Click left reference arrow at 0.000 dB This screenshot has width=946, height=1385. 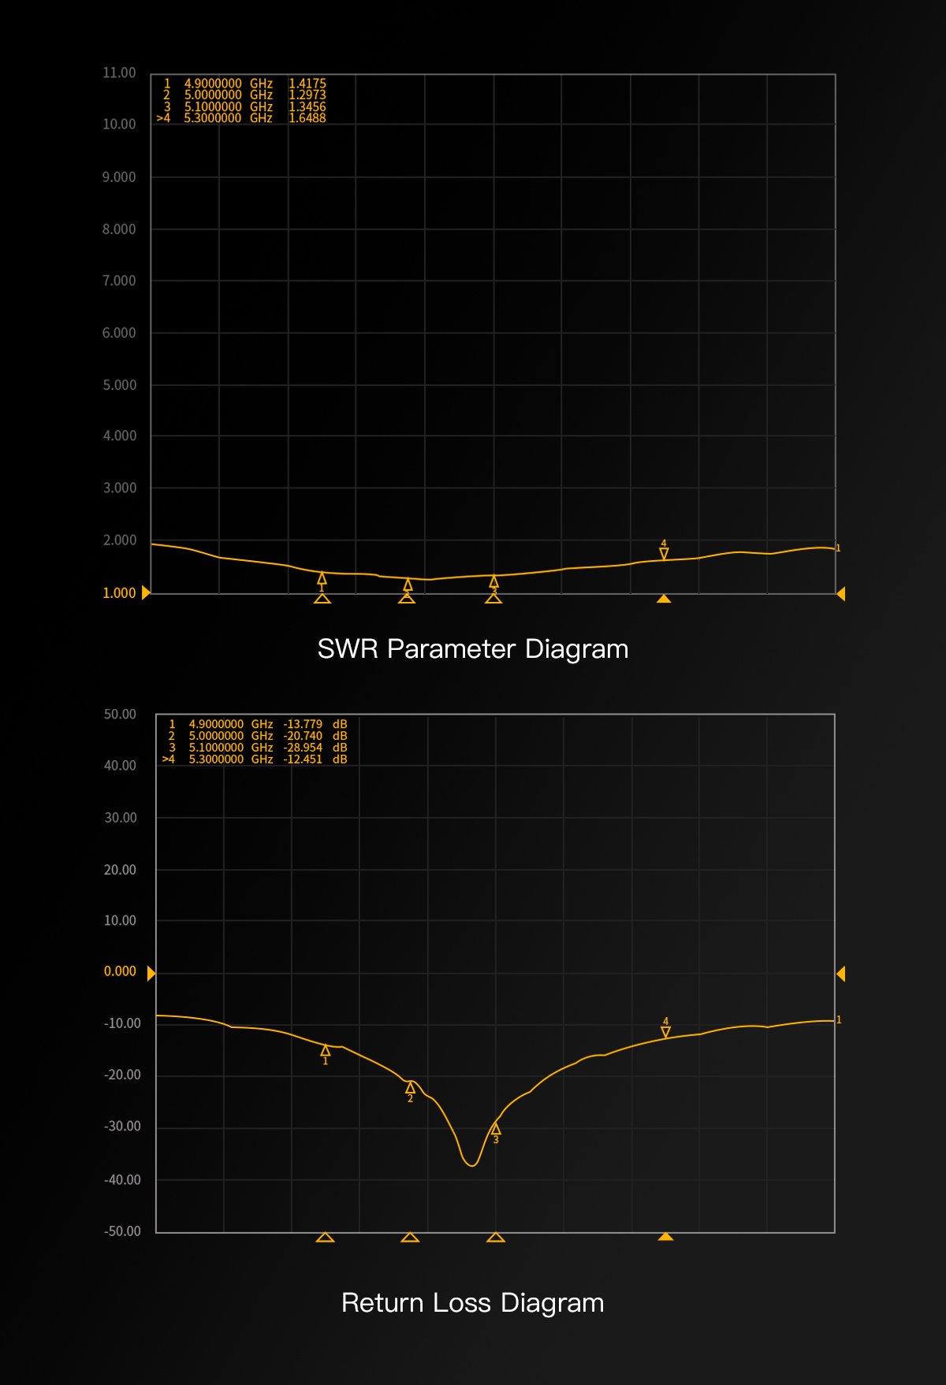151,974
